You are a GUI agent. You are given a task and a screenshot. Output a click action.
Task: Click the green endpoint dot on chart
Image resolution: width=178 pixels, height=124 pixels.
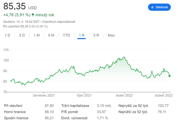pos(170,76)
